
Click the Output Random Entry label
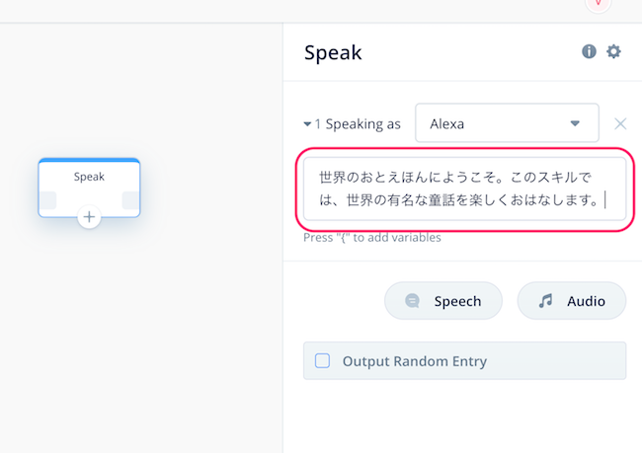[415, 361]
